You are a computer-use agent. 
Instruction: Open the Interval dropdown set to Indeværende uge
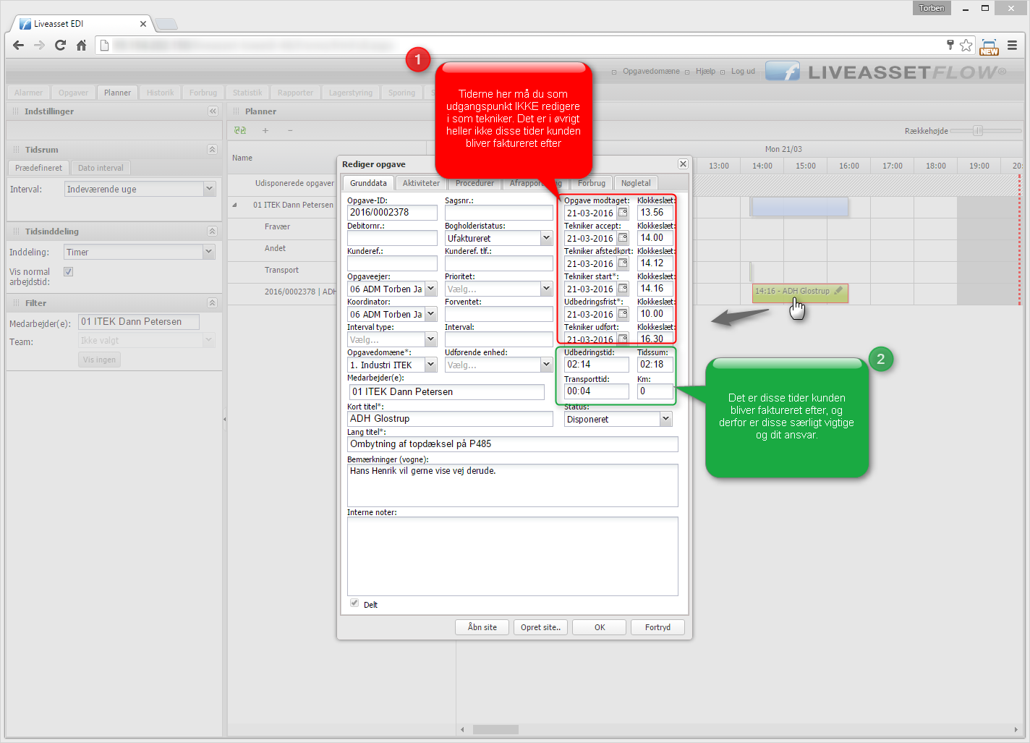click(x=209, y=189)
